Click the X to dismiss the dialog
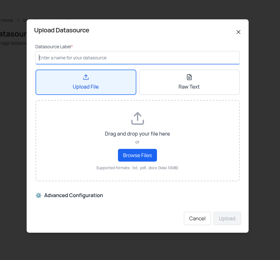Image resolution: width=280 pixels, height=260 pixels. (238, 32)
